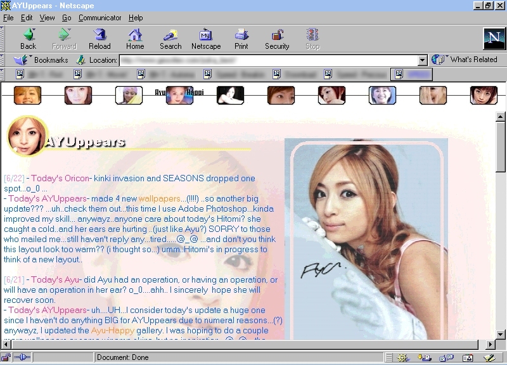Go to the Home page
The image size is (507, 365).
[x=135, y=38]
